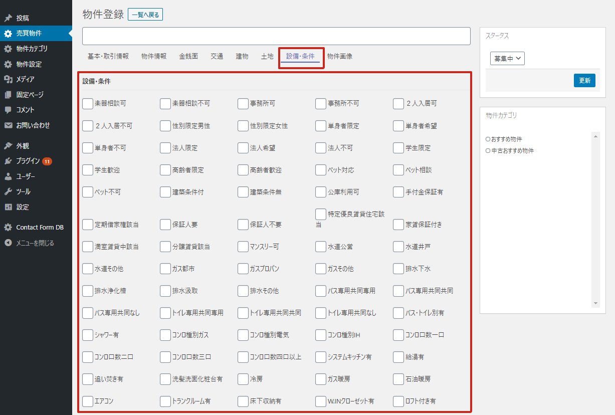Open the メディア media icon
This screenshot has width=615, height=415.
pyautogui.click(x=8, y=79)
